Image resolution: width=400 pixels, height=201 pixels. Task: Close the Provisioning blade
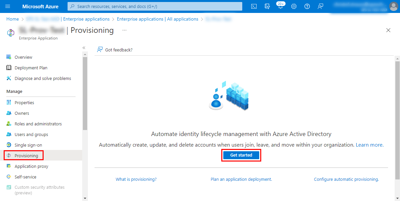pos(388,30)
